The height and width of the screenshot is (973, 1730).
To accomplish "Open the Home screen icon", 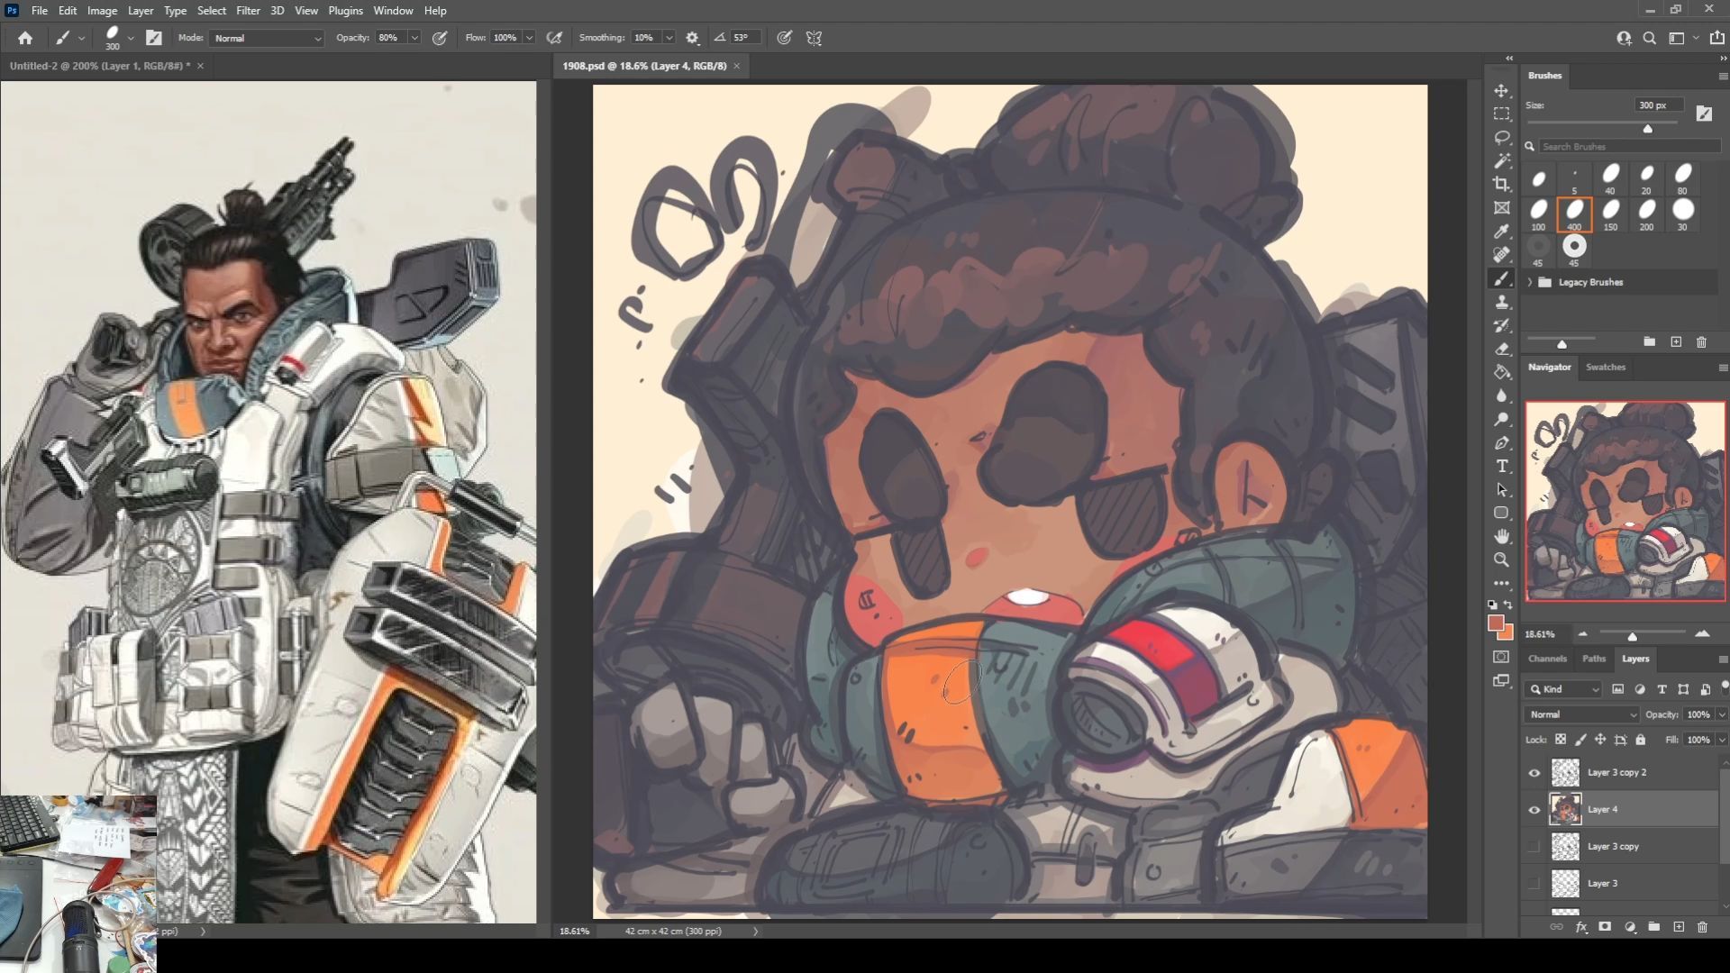I will point(25,38).
